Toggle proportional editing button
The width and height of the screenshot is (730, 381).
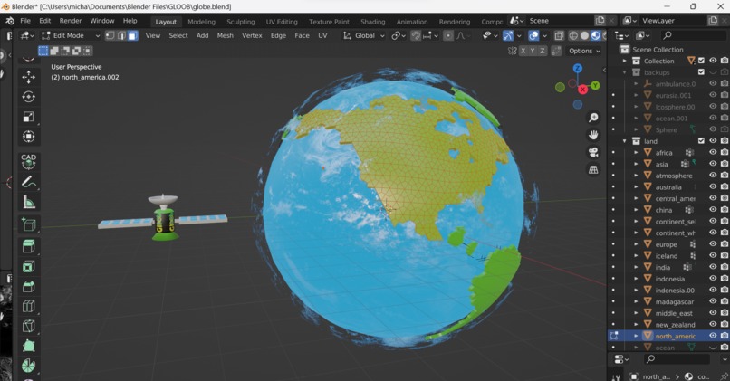[447, 36]
